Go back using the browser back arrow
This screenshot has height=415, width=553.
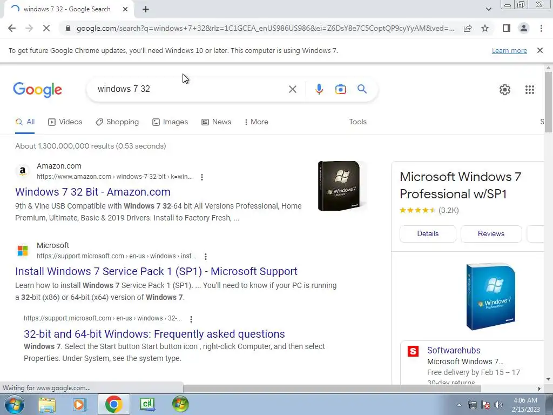pos(12,28)
